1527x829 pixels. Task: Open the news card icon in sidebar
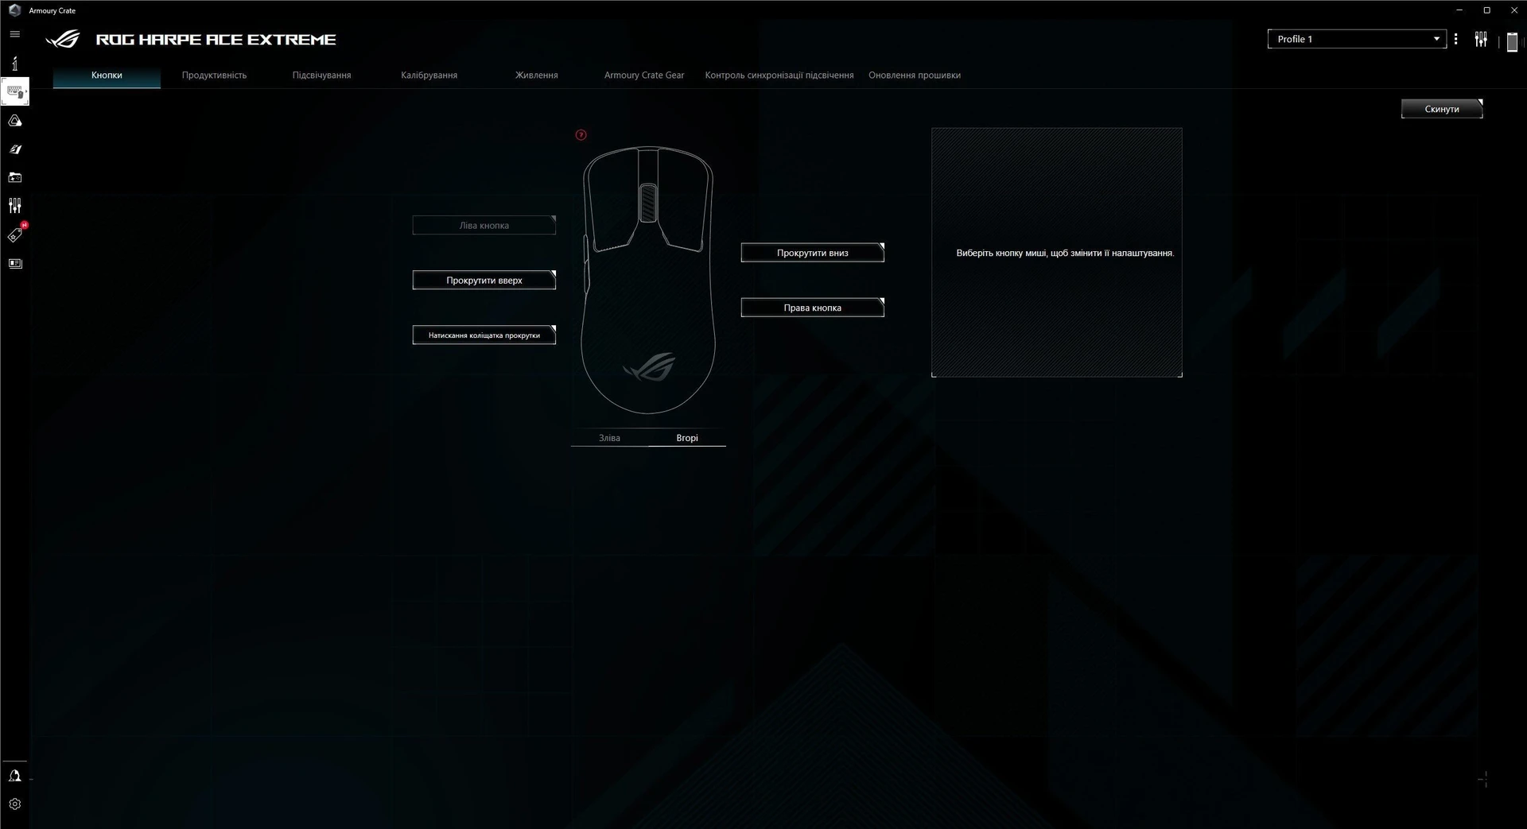pyautogui.click(x=14, y=263)
